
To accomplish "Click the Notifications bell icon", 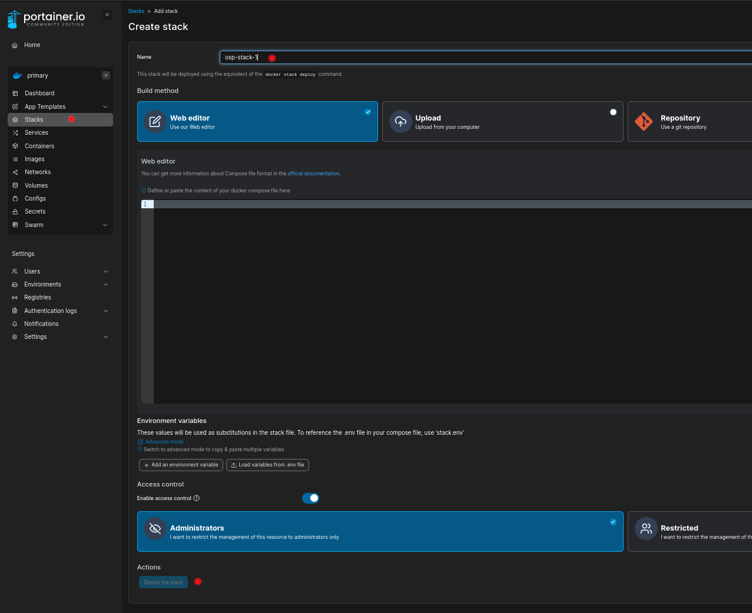I will point(15,324).
